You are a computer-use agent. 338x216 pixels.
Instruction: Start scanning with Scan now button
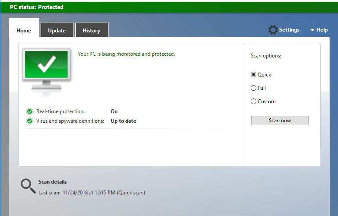click(280, 121)
